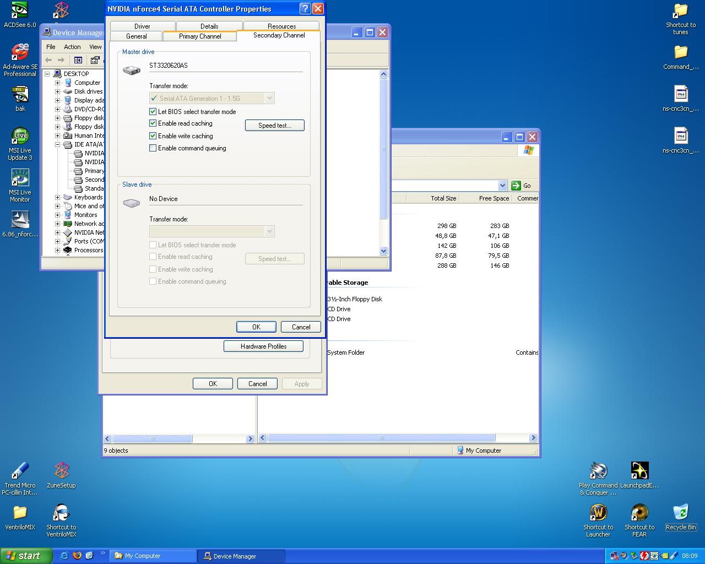Open slave drive Transfer mode dropdown
This screenshot has height=564, width=705.
click(269, 231)
